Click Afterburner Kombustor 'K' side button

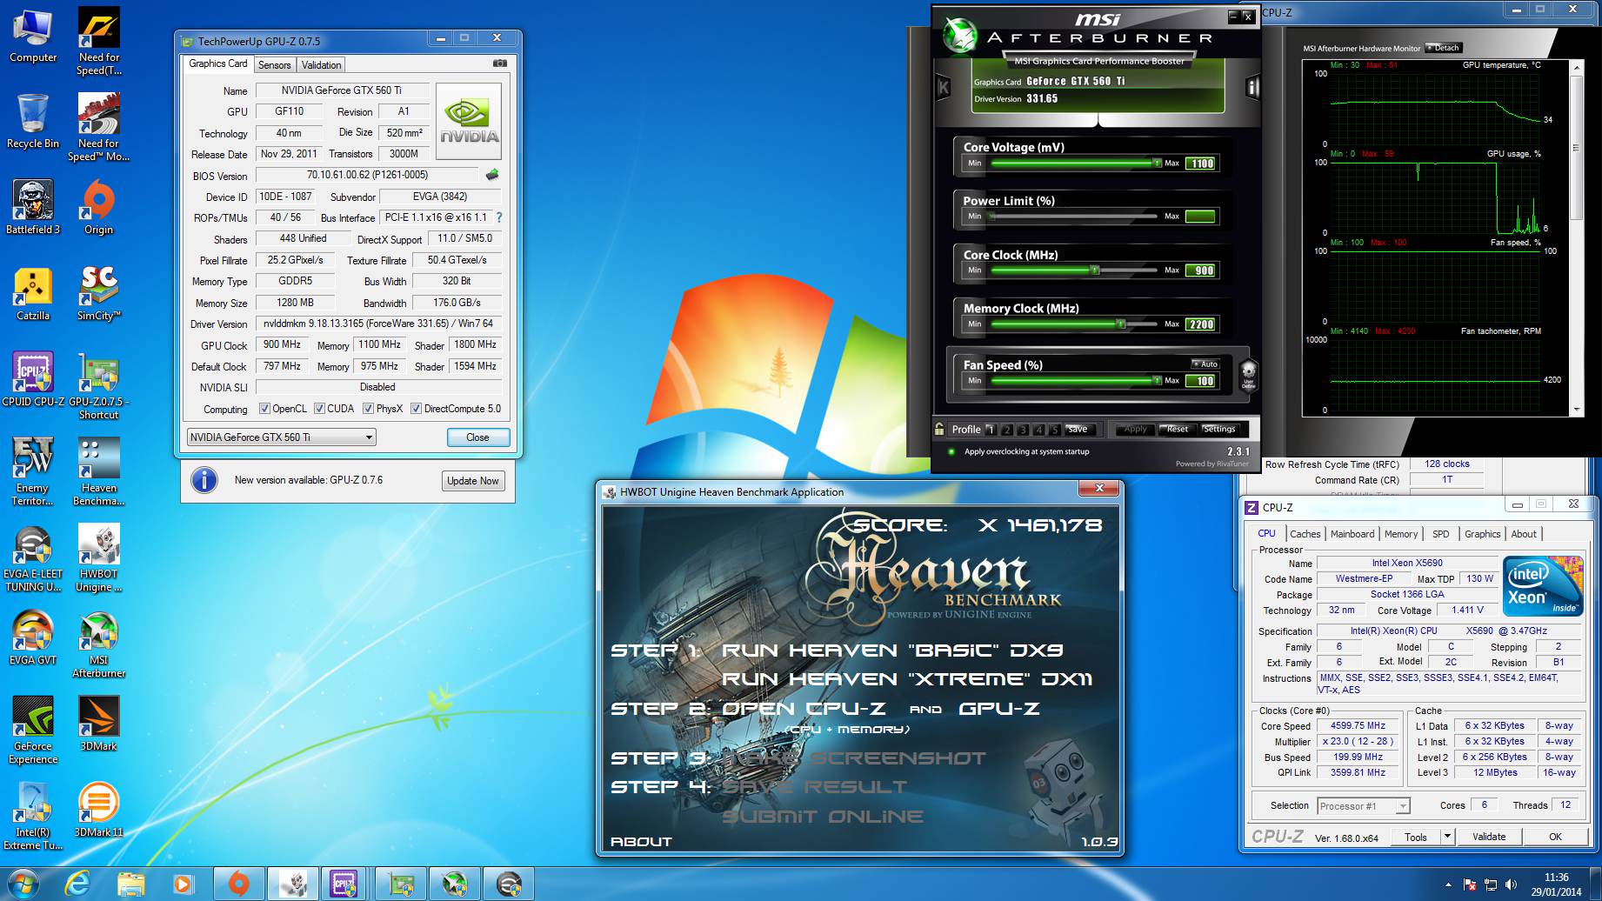tap(944, 87)
